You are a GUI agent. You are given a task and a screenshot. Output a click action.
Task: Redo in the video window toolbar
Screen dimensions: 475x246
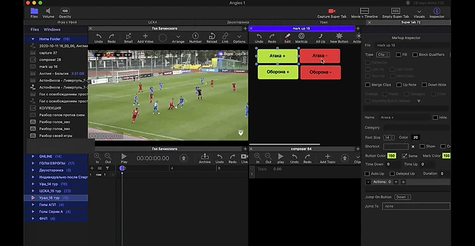[111, 38]
